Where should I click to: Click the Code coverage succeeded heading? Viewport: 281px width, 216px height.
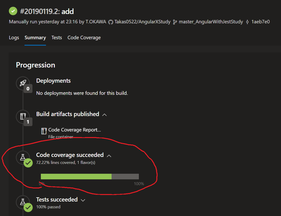click(70, 155)
